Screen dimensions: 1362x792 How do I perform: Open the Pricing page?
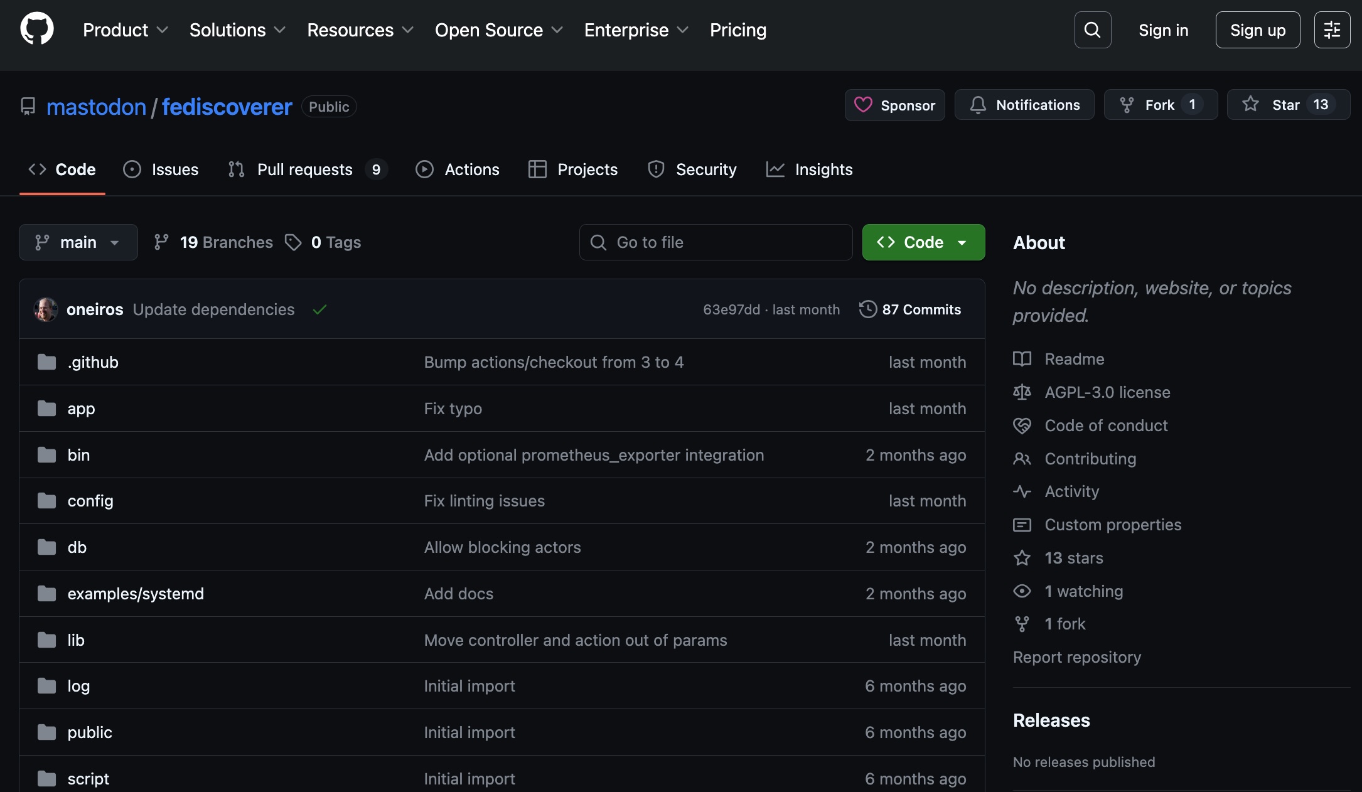coord(738,30)
